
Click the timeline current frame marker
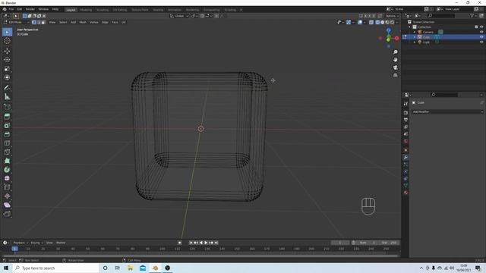coord(14,249)
